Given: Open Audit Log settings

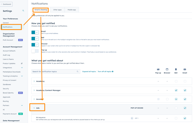Looking at the screenshot, I should tap(7, 55).
